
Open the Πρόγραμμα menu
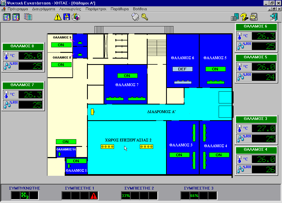[x=18, y=9]
